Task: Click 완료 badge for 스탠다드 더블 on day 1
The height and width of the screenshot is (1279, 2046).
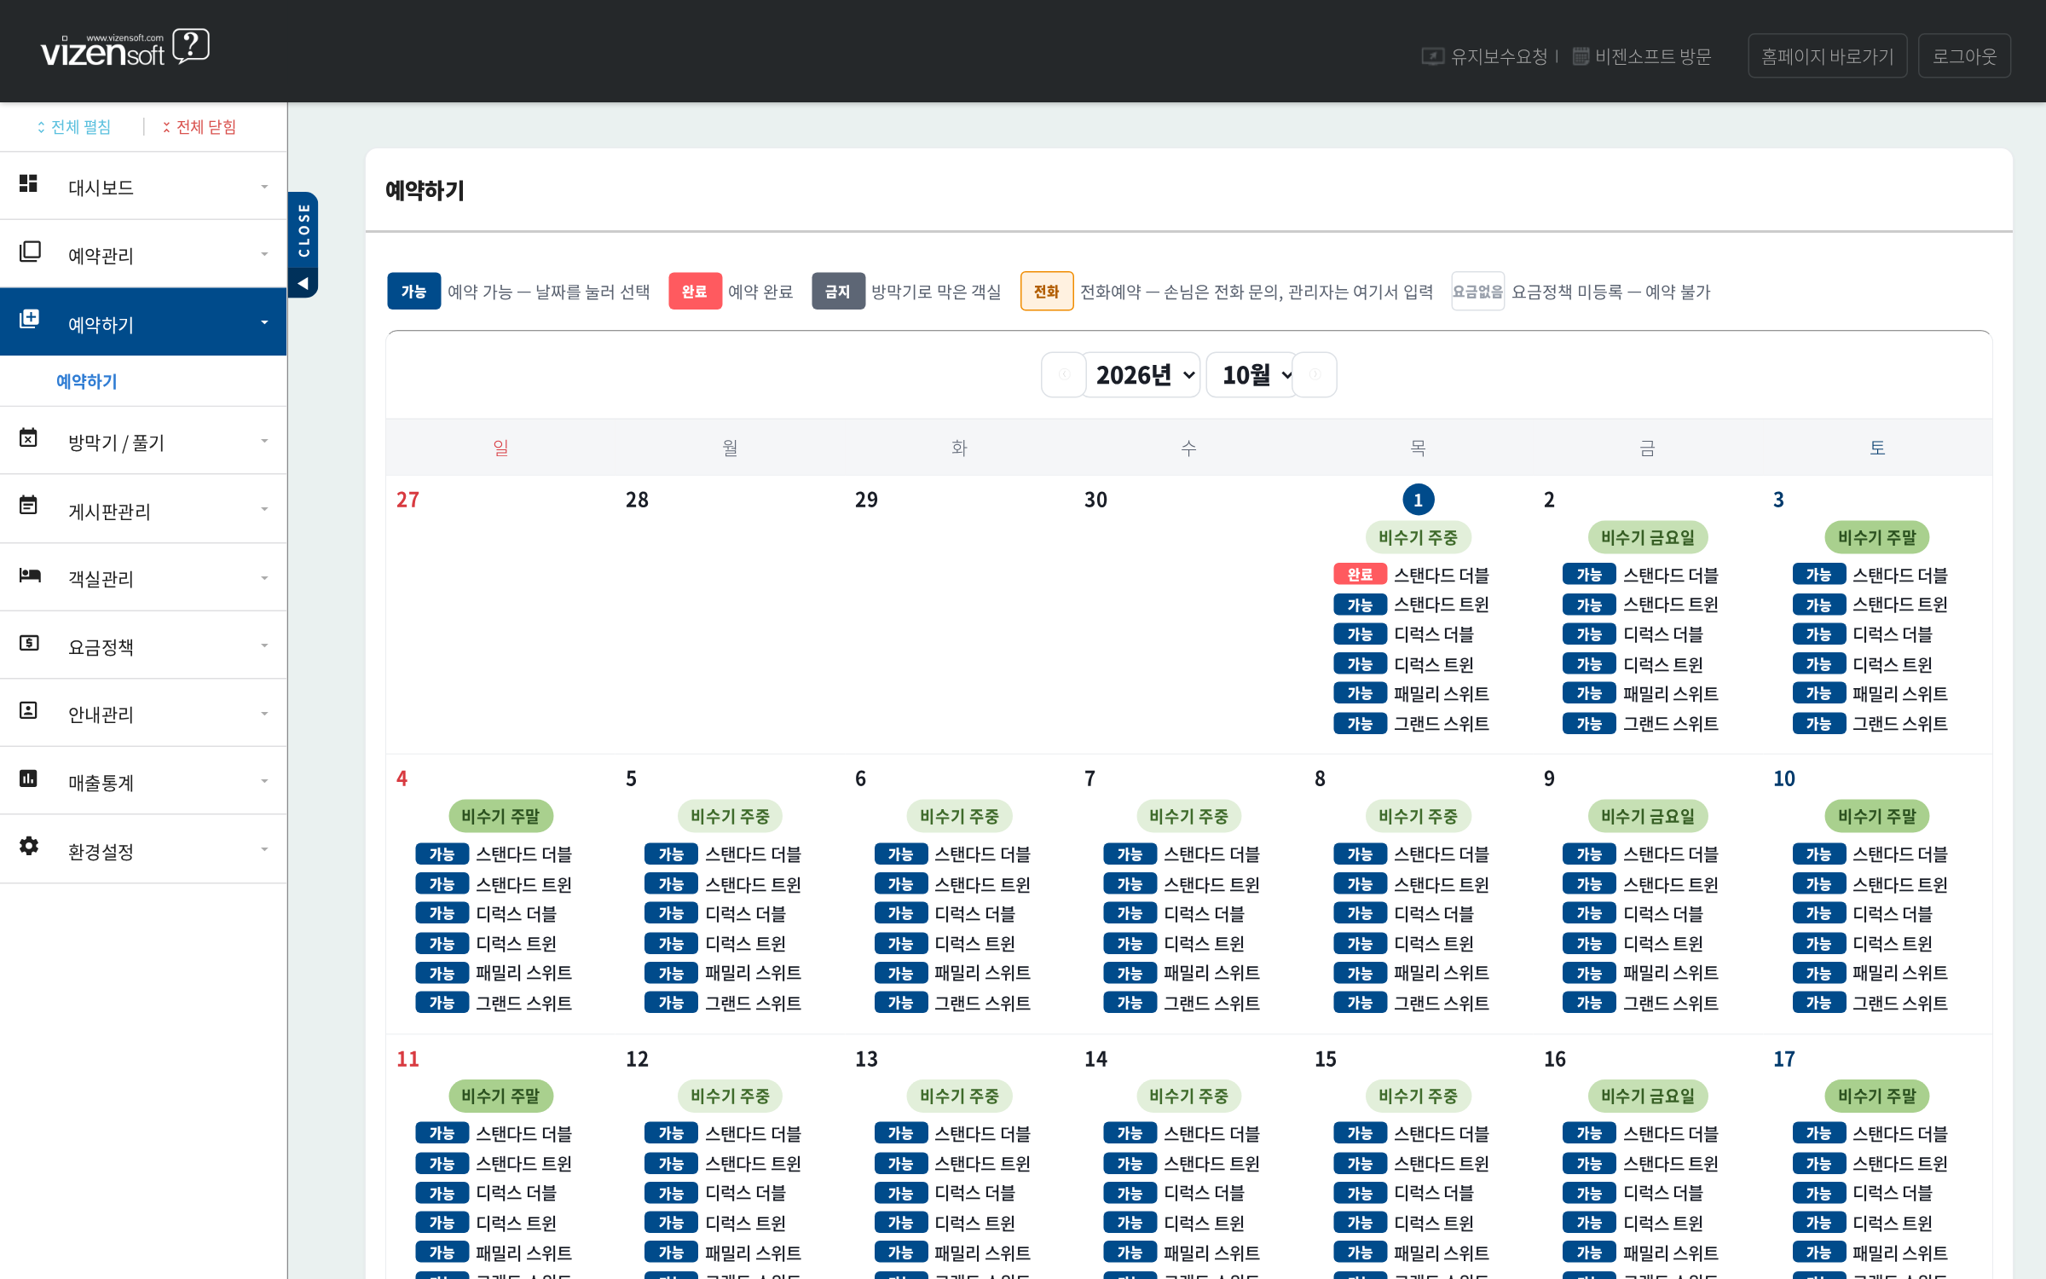Action: (1360, 575)
